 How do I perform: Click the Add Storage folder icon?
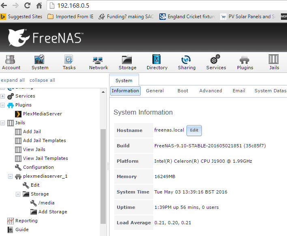34,212
